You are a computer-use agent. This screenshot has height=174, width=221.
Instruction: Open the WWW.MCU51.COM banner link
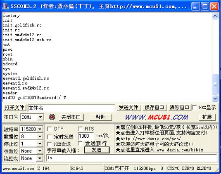pyautogui.click(x=157, y=117)
